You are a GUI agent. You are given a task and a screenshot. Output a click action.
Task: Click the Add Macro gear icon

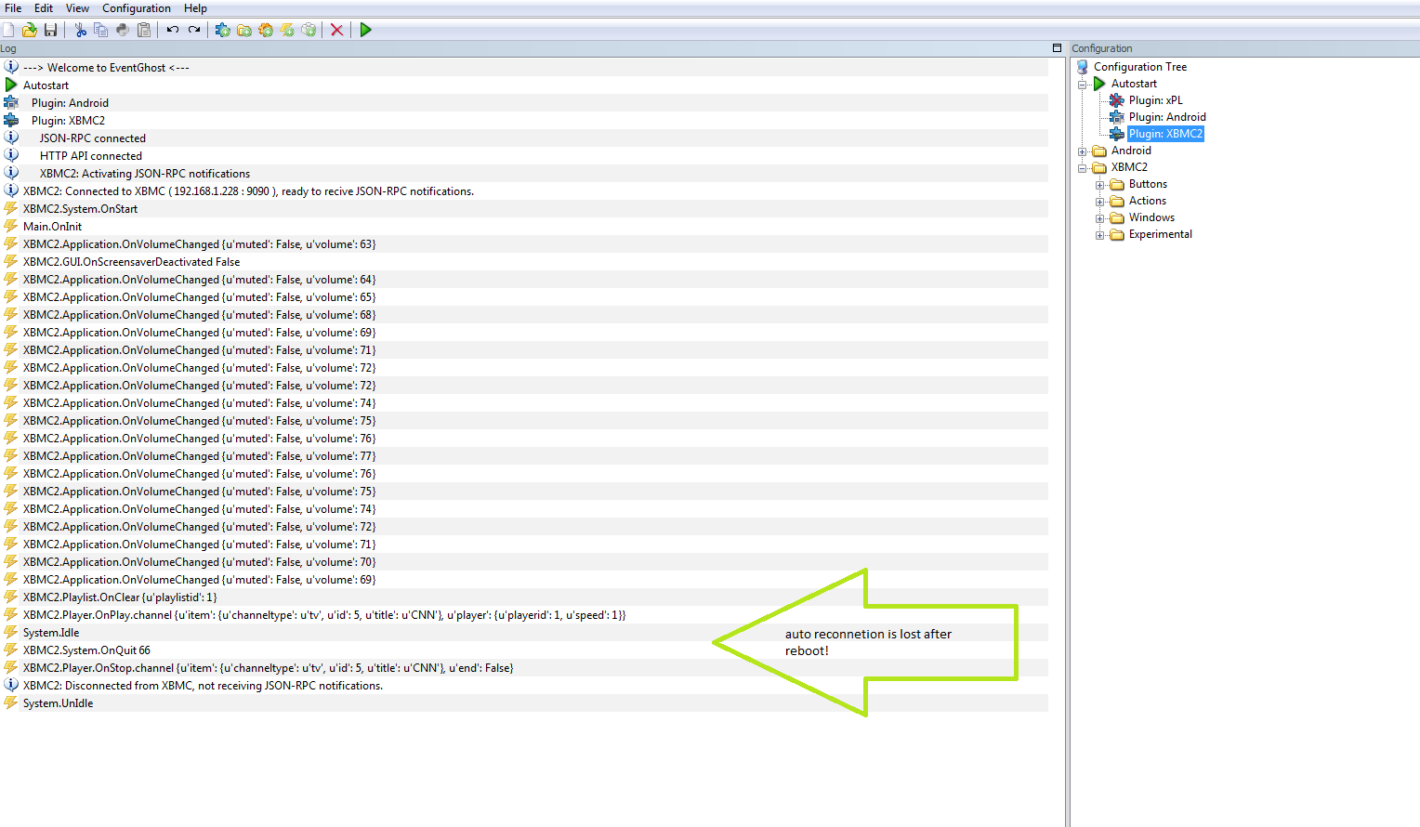pos(266,30)
